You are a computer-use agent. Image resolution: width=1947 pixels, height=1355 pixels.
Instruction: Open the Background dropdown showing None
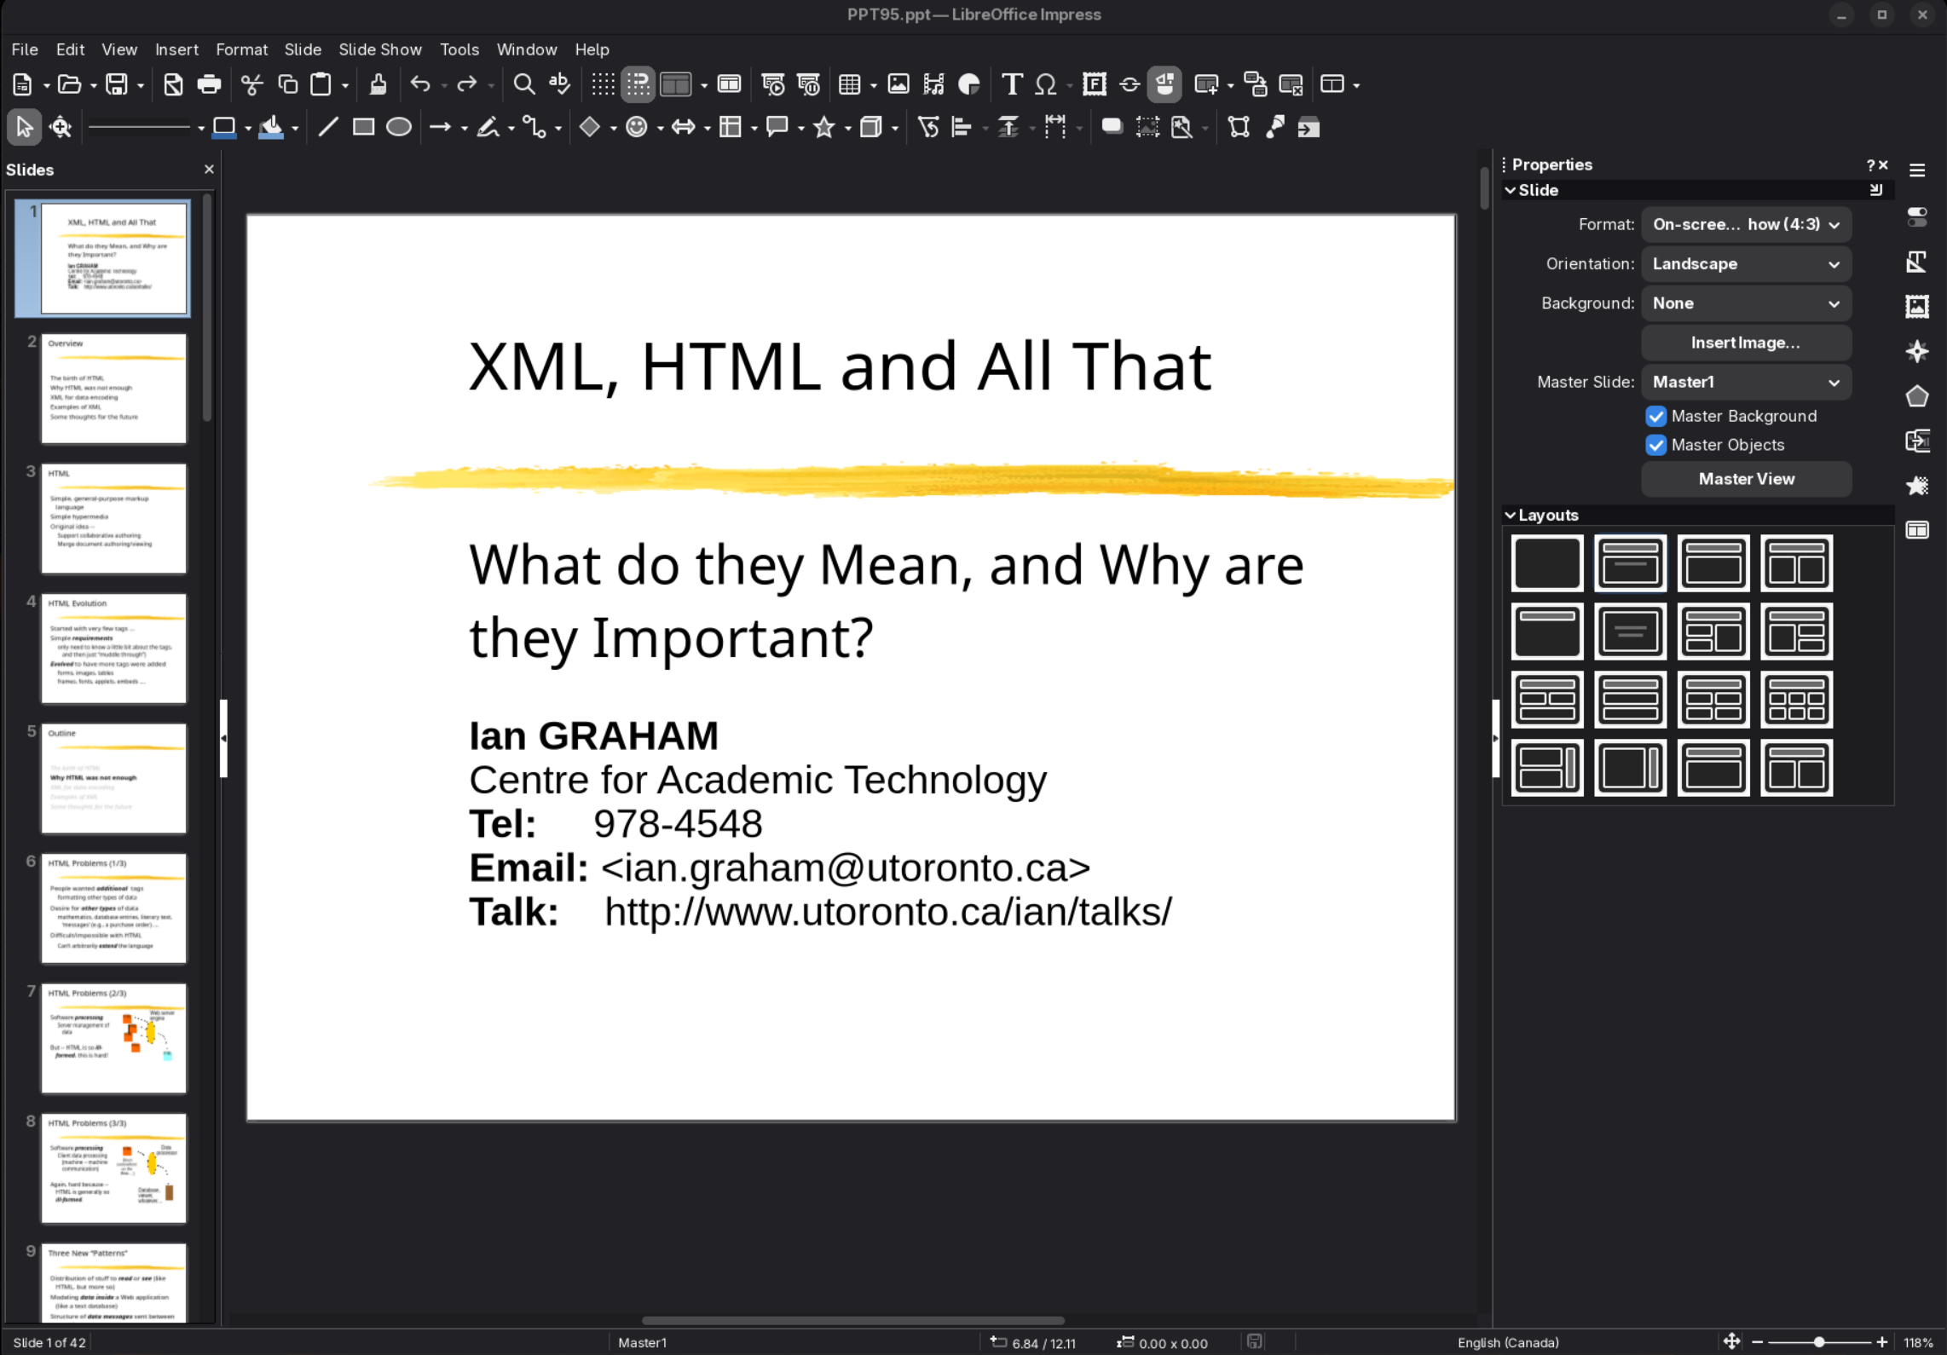pos(1746,303)
